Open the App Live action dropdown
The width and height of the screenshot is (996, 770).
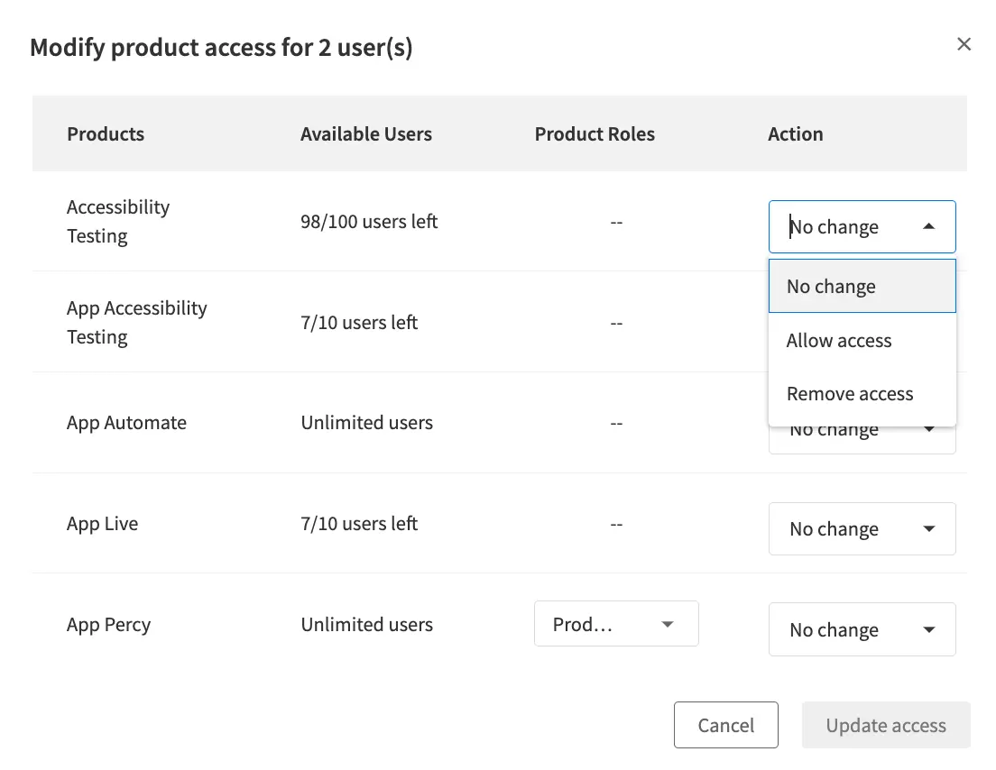861,528
